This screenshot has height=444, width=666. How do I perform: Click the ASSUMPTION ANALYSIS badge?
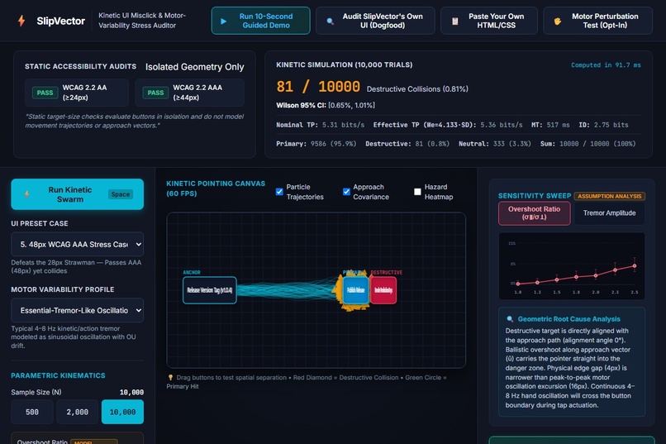(610, 196)
